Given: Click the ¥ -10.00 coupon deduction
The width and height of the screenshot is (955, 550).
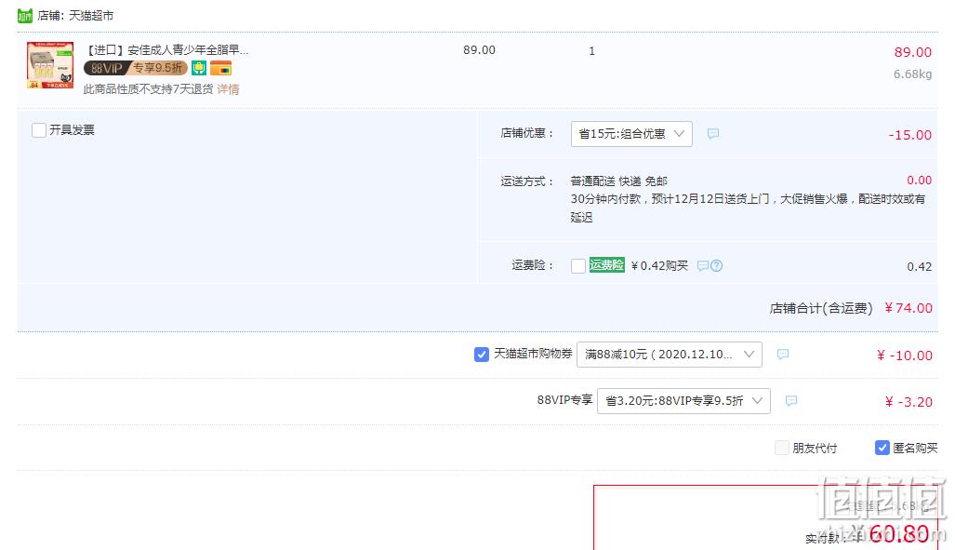Looking at the screenshot, I should coord(905,355).
